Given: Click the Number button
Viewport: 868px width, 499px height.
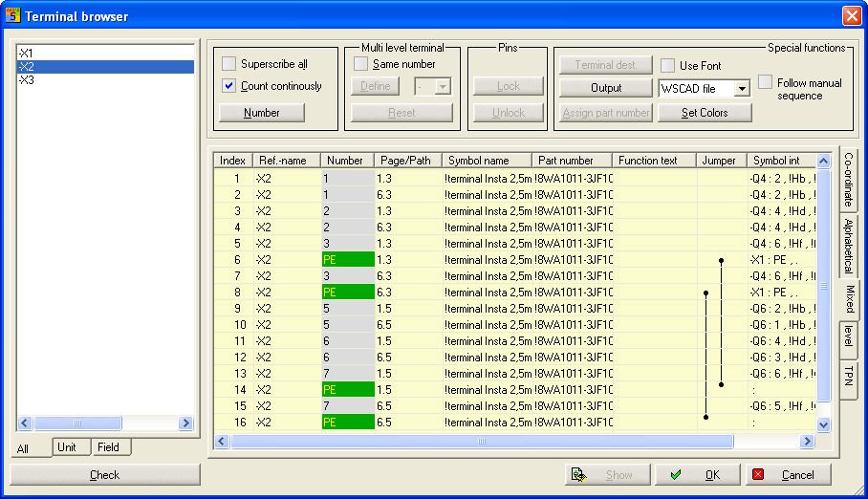Looking at the screenshot, I should (262, 113).
